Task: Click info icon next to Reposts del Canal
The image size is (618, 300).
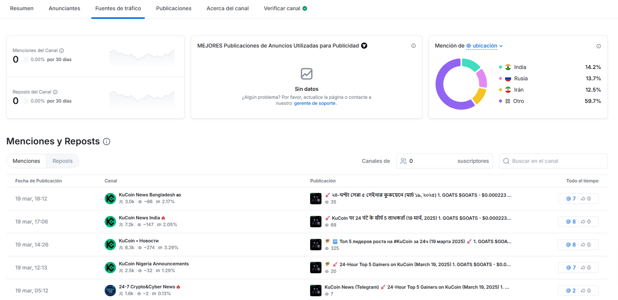Action: tap(55, 92)
